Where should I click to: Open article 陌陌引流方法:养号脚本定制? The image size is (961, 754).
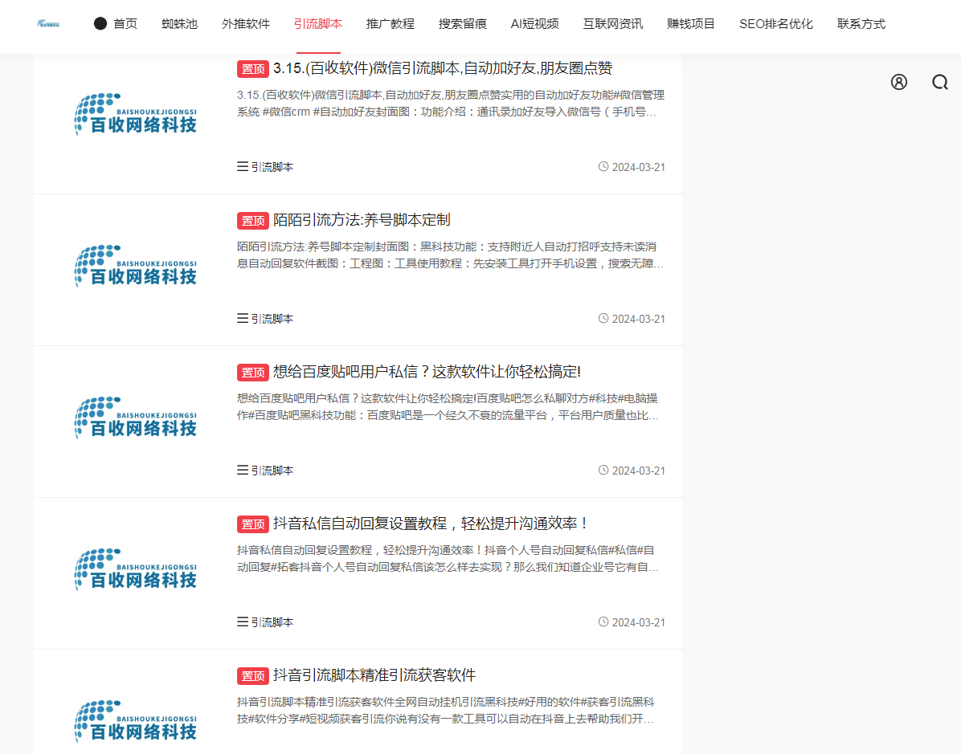(362, 220)
